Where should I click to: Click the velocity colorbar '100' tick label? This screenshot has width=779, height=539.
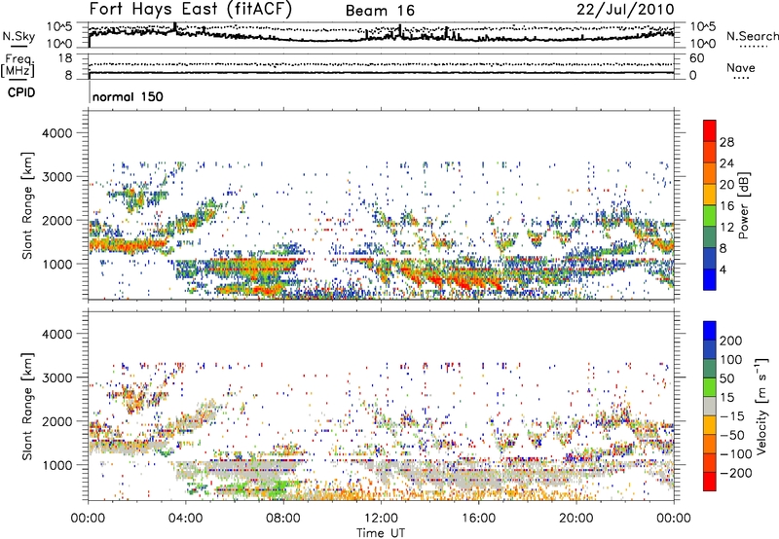point(731,359)
